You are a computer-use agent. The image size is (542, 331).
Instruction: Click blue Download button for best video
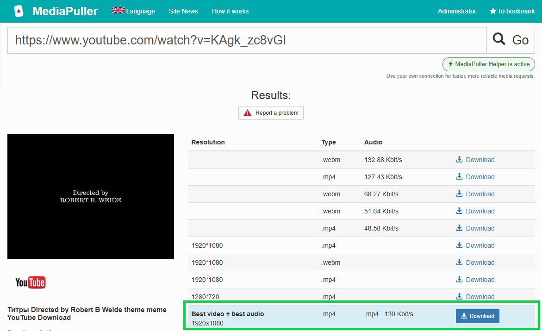pos(477,316)
